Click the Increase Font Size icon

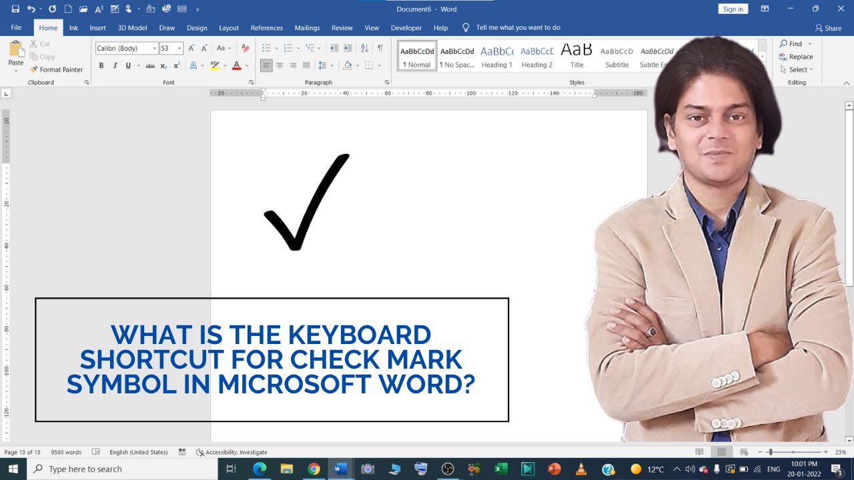(x=191, y=48)
